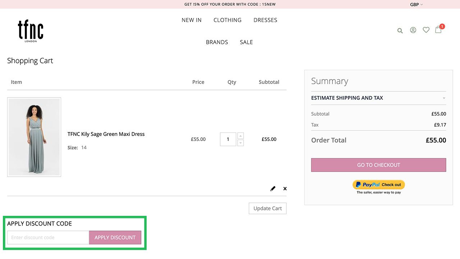460x259 pixels.
Task: Click the Size: 14 label
Action: pos(77,147)
